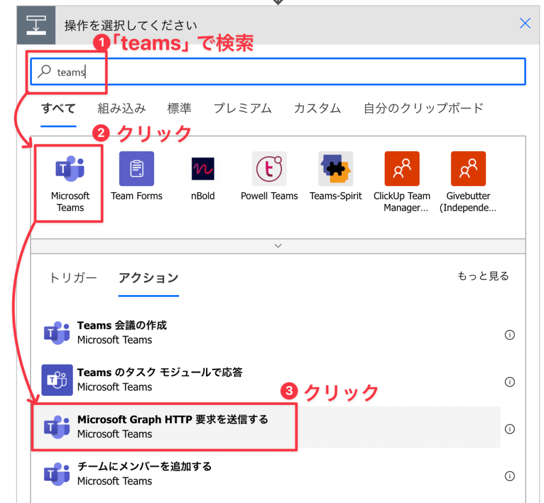Open the 標準 tab
This screenshot has height=503, width=544.
(180, 108)
